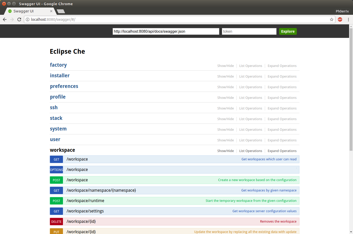
Task: Click the page vertical scrollbar thumb
Action: tap(351, 89)
